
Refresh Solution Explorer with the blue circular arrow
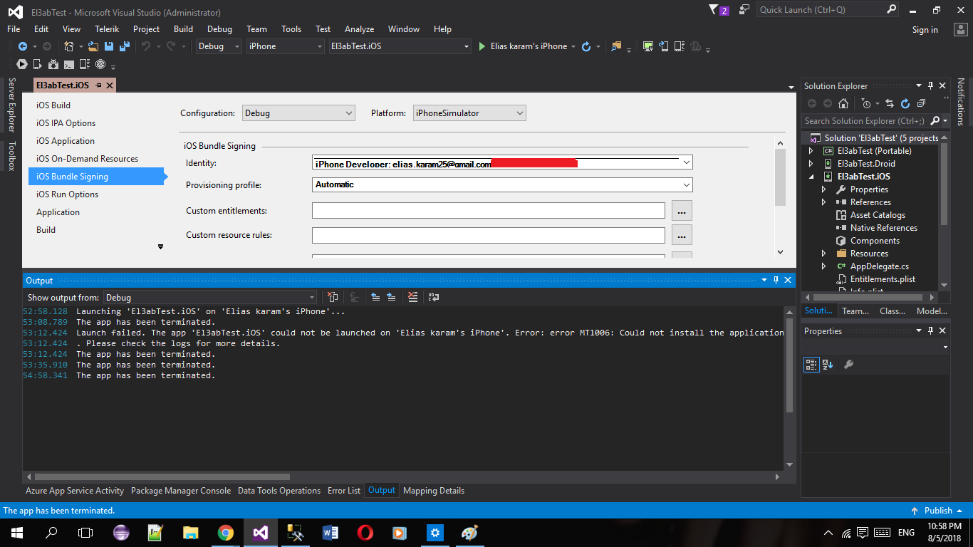(x=905, y=103)
